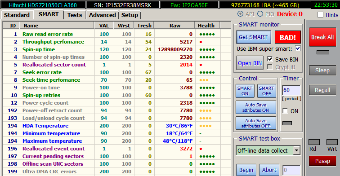Open the Tests tab

point(75,15)
